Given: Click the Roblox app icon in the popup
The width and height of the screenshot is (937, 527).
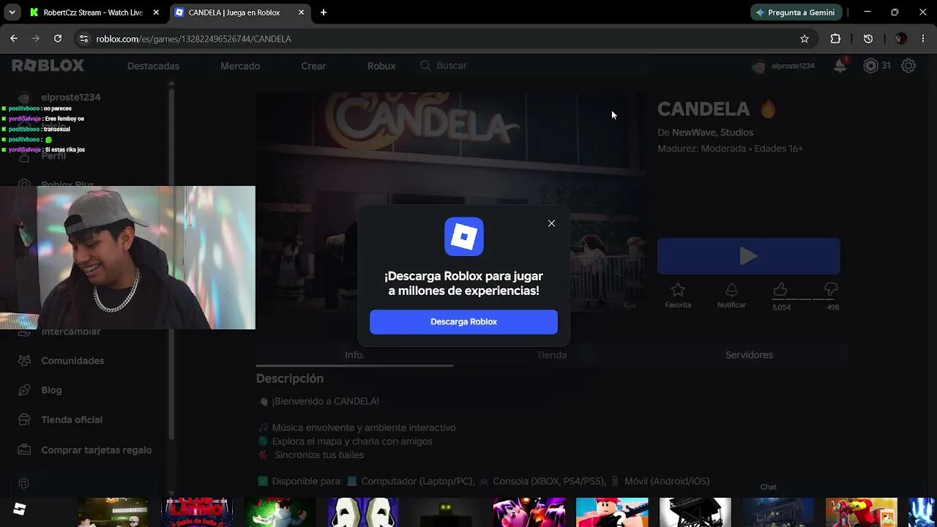Looking at the screenshot, I should coord(464,236).
